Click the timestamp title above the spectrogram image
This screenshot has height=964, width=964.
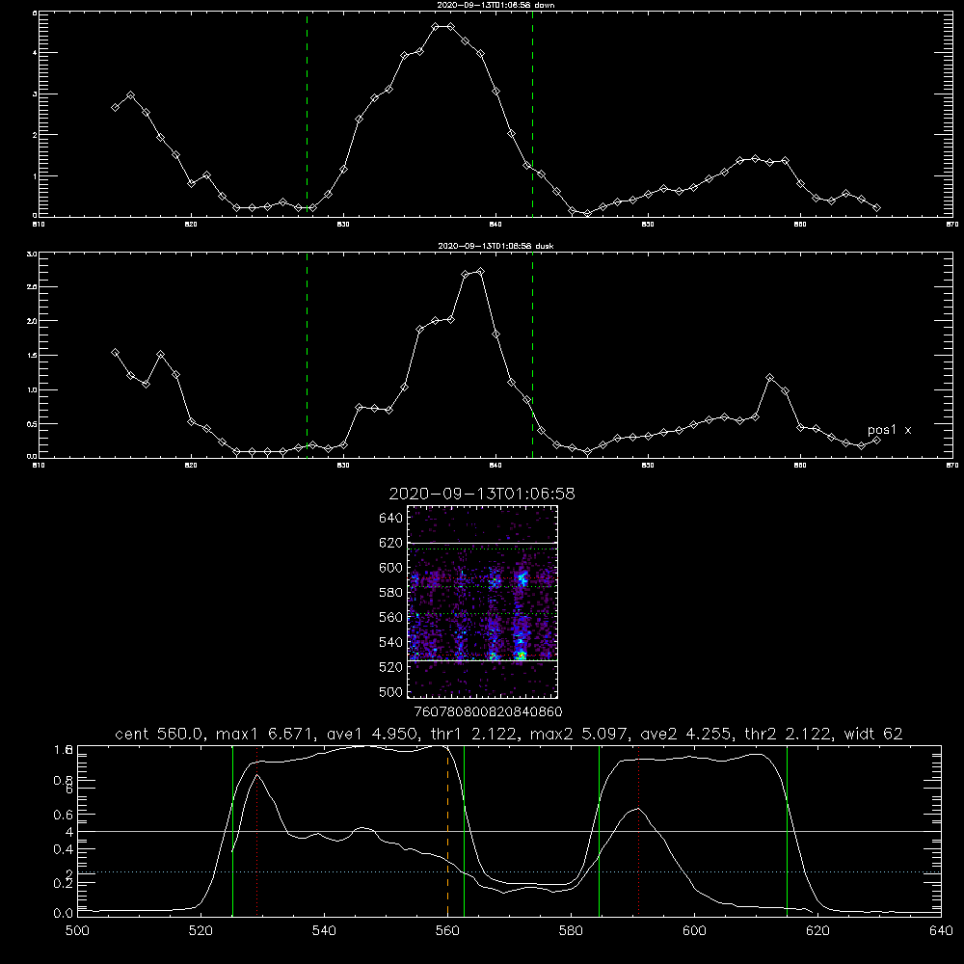pos(482,494)
